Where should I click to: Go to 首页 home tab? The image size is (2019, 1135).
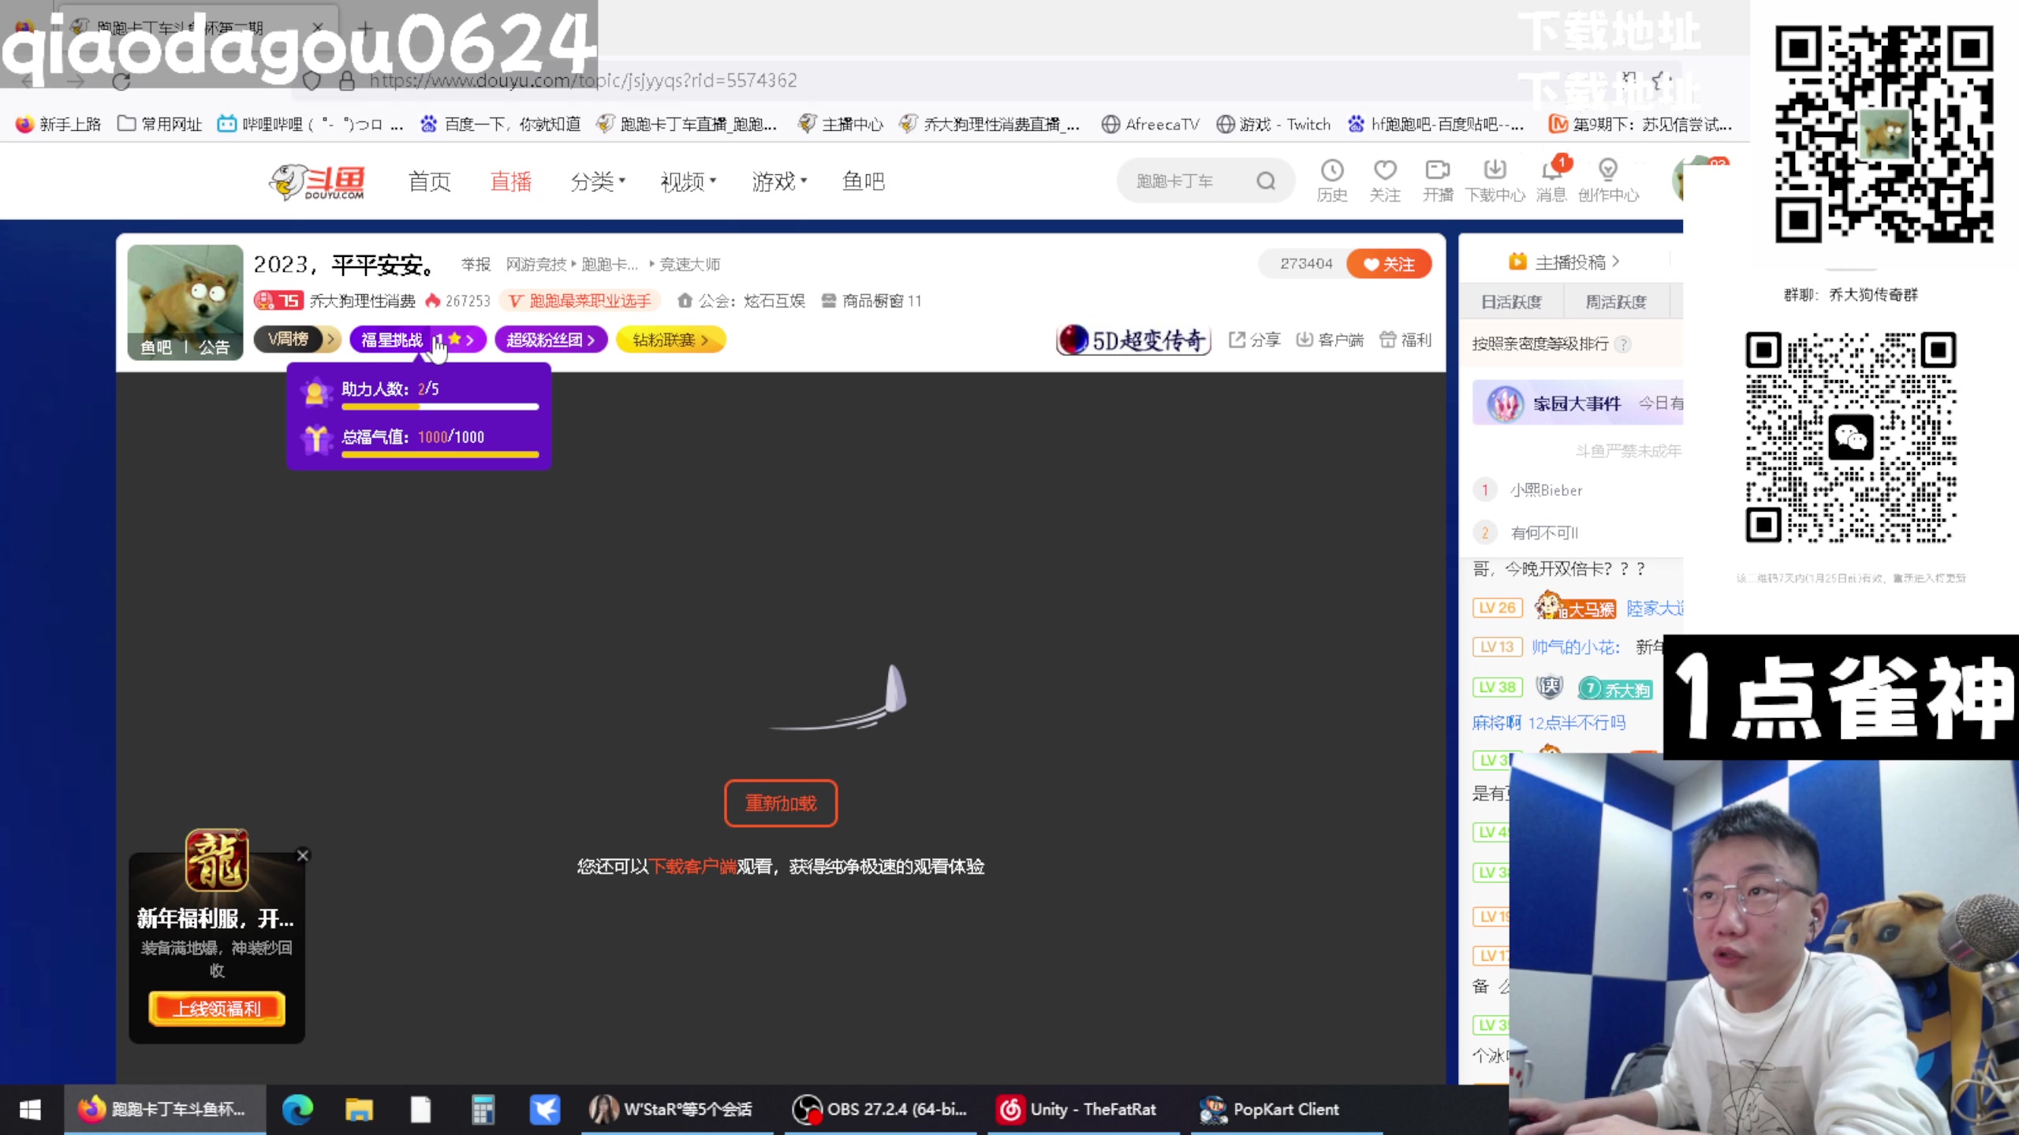point(430,182)
